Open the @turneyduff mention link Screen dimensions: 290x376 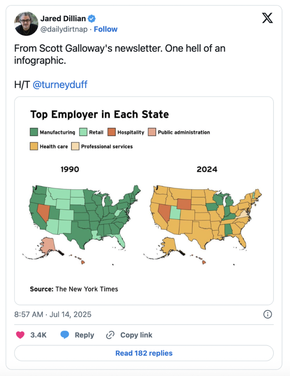(x=60, y=85)
